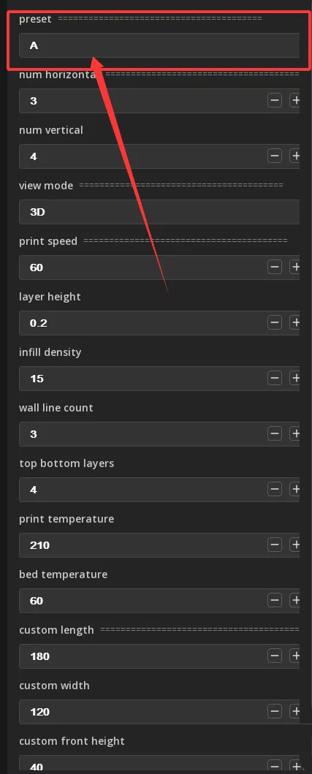This screenshot has width=312, height=774.
Task: Decrease num horizontal with minus icon
Action: point(275,101)
